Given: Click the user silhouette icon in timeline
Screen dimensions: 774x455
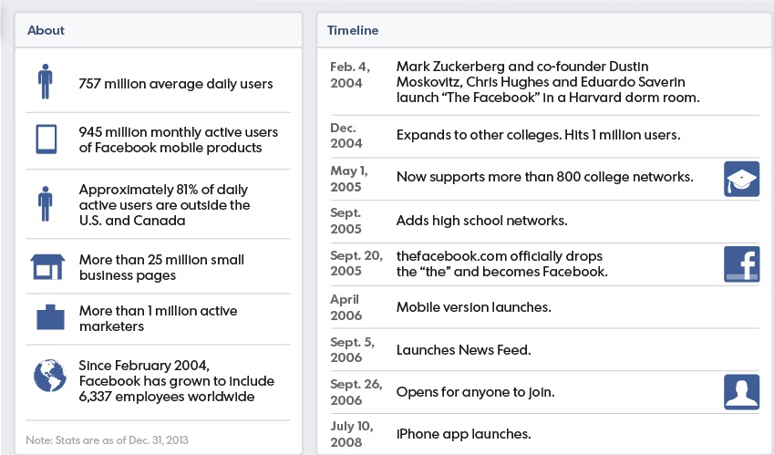Looking at the screenshot, I should tap(741, 392).
